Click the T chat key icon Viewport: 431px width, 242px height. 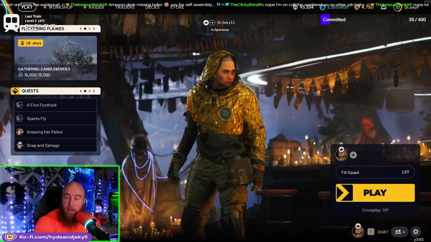tap(371, 232)
